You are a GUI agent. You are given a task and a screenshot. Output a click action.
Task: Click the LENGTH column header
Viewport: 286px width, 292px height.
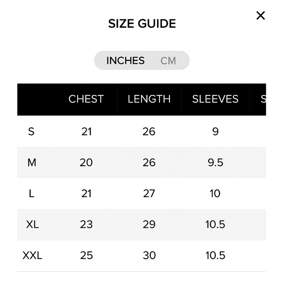[149, 99]
